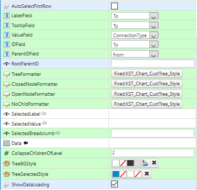Click the TreeFormatter property name
This screenshot has width=197, height=190.
click(26, 74)
